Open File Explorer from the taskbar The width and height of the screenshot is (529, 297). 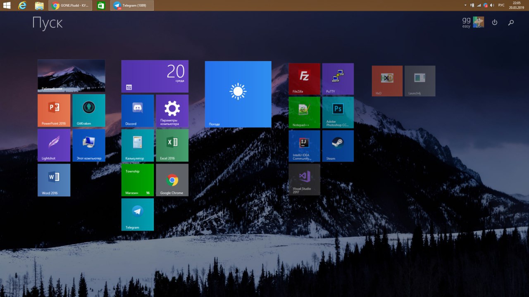tap(39, 5)
